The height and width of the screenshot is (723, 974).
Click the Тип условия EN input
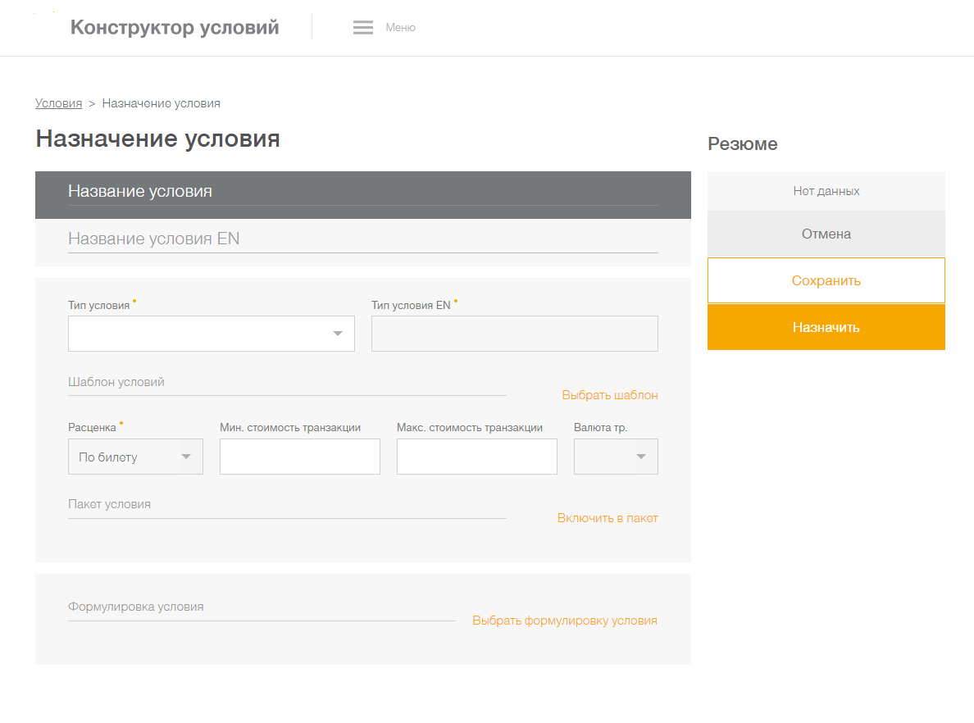[514, 334]
